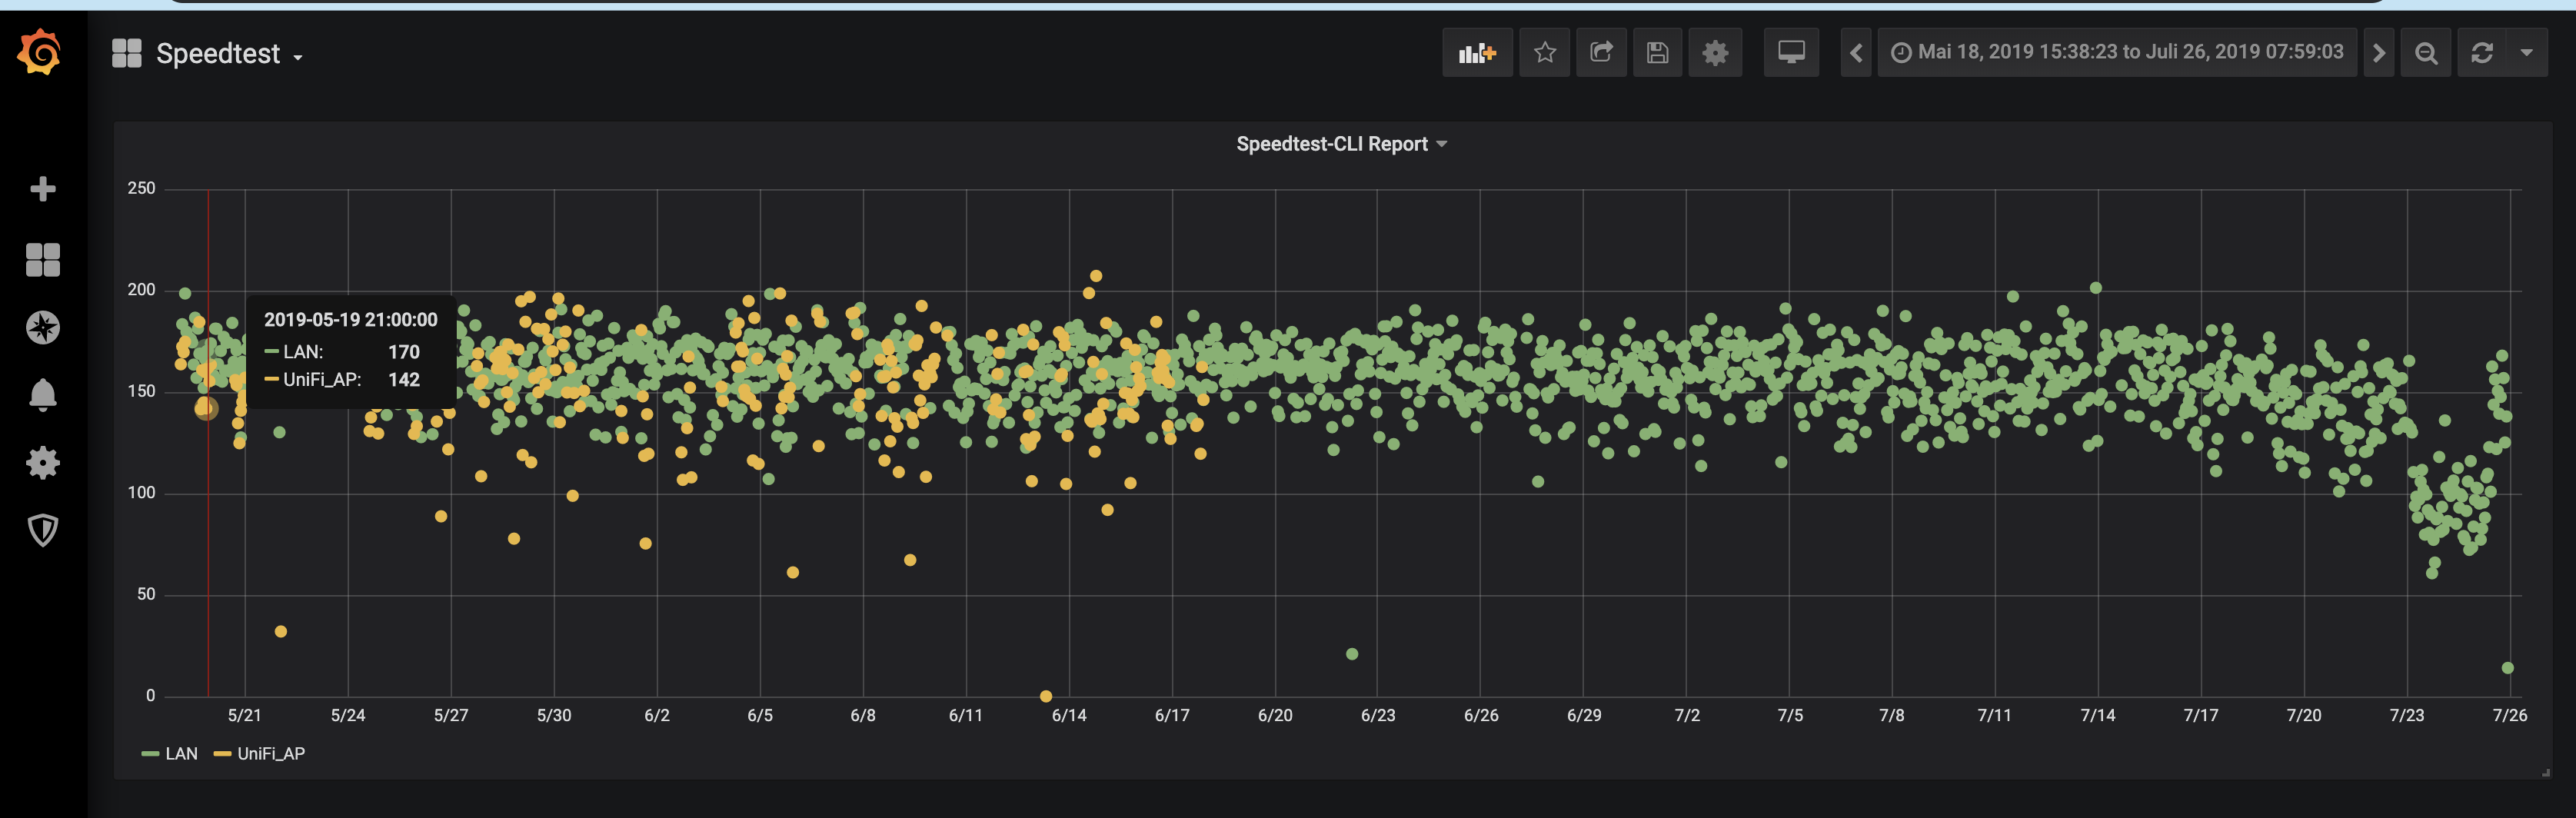Open the Server Admin shield icon
This screenshot has width=2576, height=818.
pos(43,530)
